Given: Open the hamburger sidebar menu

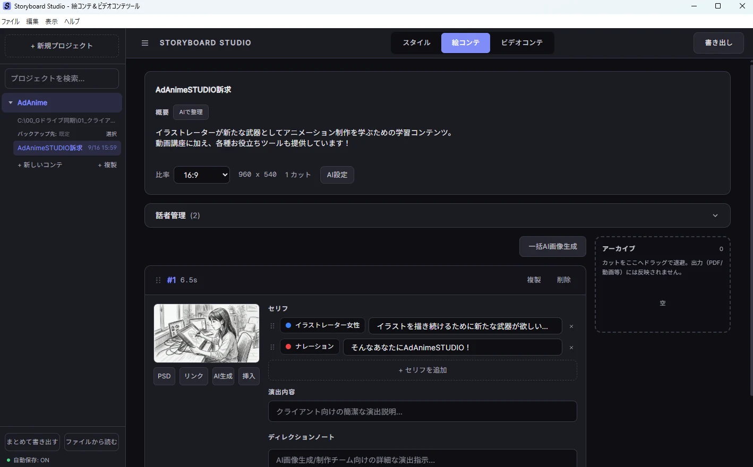Looking at the screenshot, I should tap(145, 43).
